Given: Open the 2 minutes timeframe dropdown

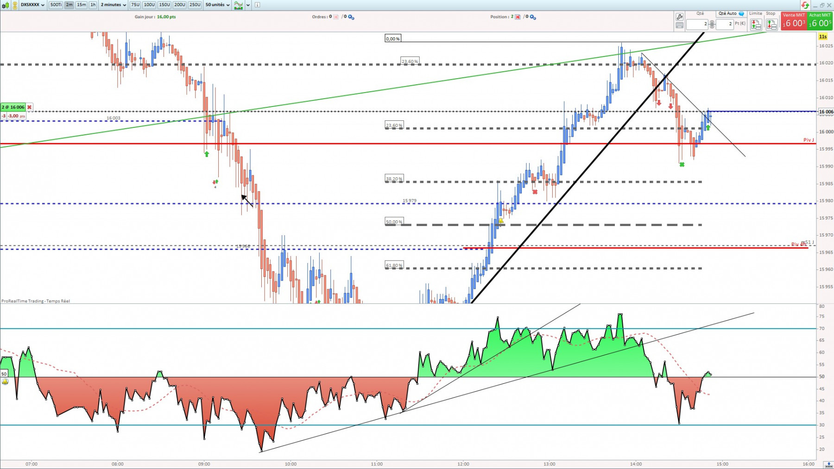Looking at the screenshot, I should pyautogui.click(x=114, y=5).
